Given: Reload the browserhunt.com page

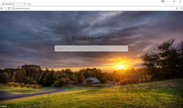Looking at the screenshot, I should [x=9, y=8].
